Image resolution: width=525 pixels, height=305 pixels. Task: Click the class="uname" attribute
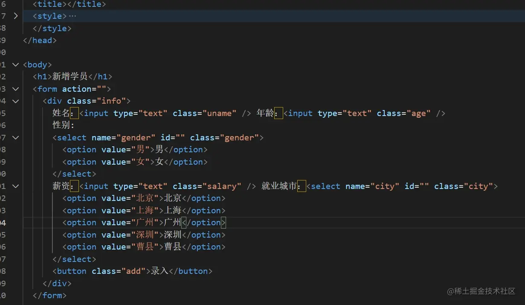205,113
